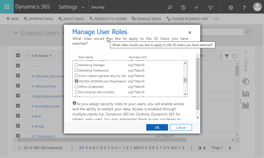The image size is (264, 158).
Task: Check the Office Collaborator role
Action: coord(76,86)
